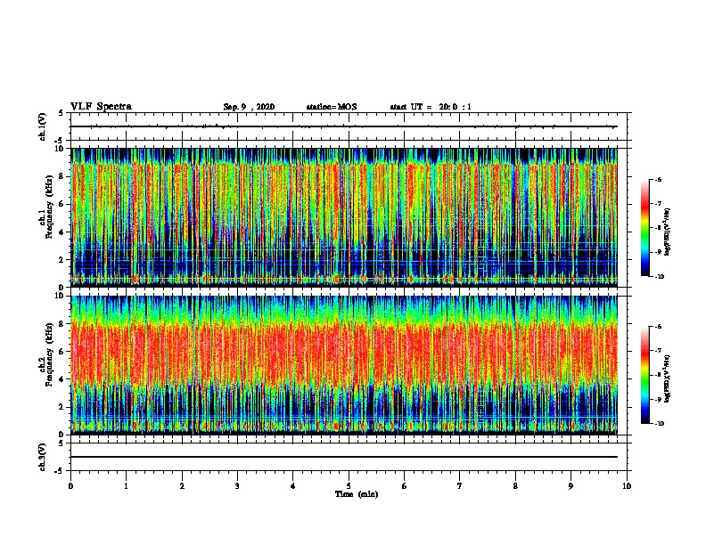706x545 pixels.
Task: Click the "station=MOS" header text
Action: pos(332,107)
